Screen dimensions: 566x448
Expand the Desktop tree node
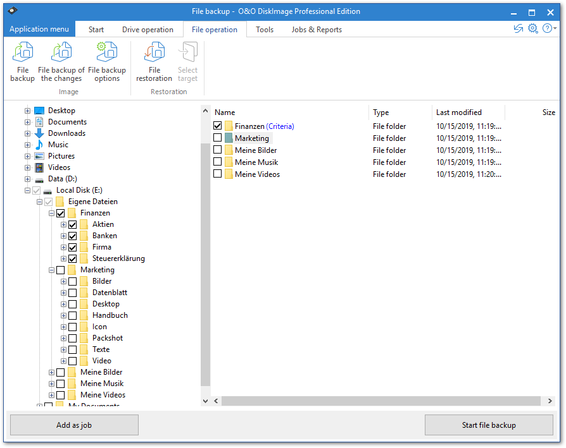coord(27,111)
